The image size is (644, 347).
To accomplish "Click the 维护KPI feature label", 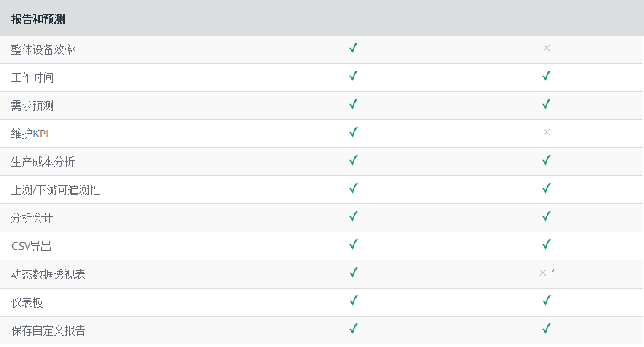I will [x=30, y=134].
